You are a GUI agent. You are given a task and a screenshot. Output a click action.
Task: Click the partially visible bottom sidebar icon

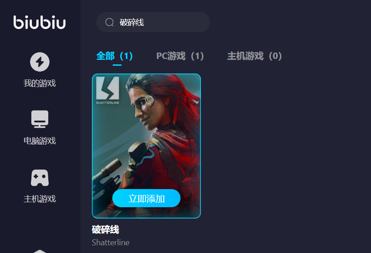[40, 251]
